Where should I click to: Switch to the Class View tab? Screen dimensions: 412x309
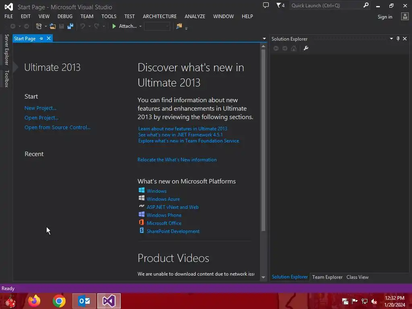click(357, 277)
